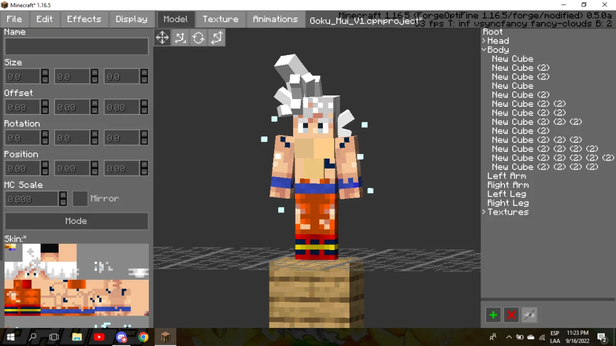The height and width of the screenshot is (346, 616).
Task: Select Right Arm in the model tree
Action: [508, 185]
